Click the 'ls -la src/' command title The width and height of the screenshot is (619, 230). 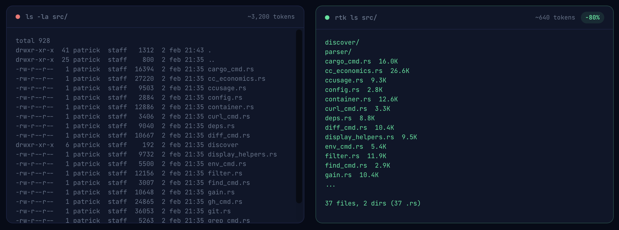click(x=46, y=17)
